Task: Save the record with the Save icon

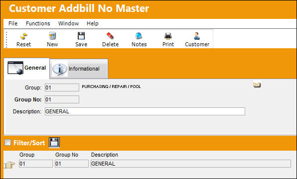Action: click(81, 36)
